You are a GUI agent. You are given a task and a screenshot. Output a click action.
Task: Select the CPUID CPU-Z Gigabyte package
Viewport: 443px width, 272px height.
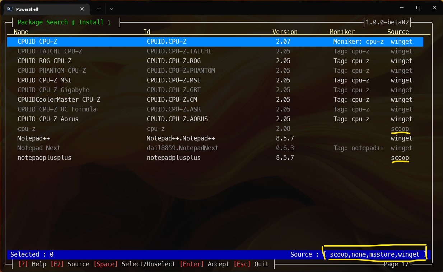[53, 90]
